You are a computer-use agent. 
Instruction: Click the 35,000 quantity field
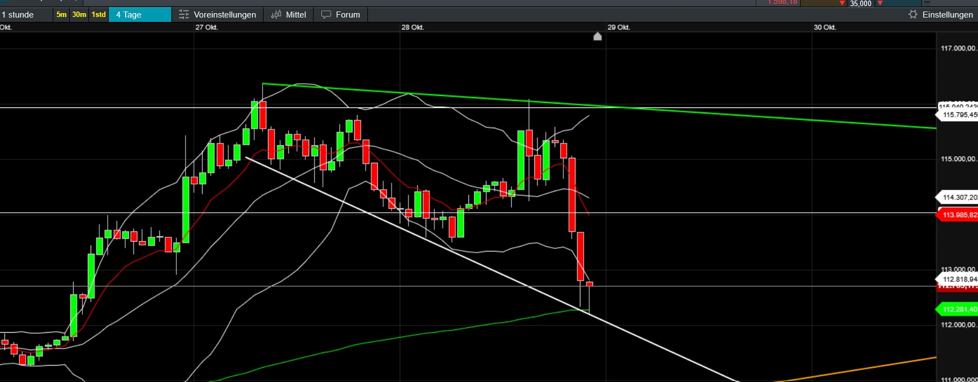point(860,3)
